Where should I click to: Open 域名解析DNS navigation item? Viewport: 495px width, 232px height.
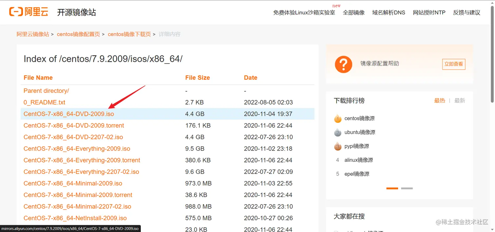tap(389, 12)
